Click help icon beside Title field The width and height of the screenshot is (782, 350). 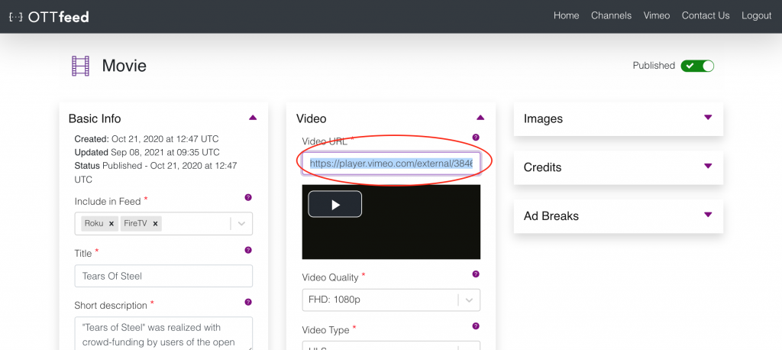(x=247, y=250)
